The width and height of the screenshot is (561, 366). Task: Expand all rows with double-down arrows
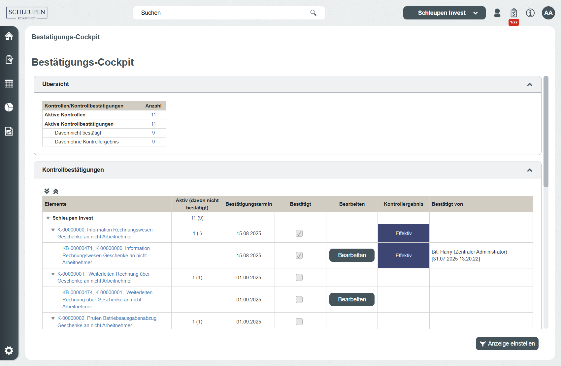pyautogui.click(x=47, y=191)
